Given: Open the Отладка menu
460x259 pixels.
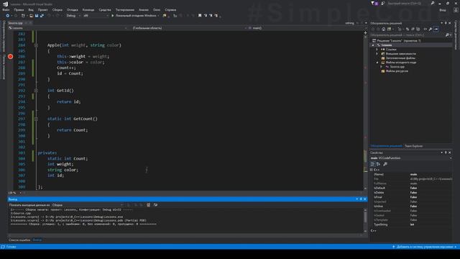Looking at the screenshot, I should [72, 9].
